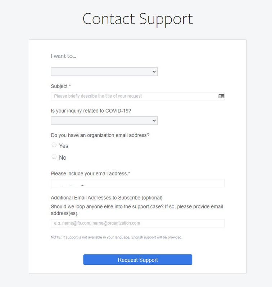The height and width of the screenshot is (287, 272).
Task: Click the "Yes" option label text
Action: 64,146
